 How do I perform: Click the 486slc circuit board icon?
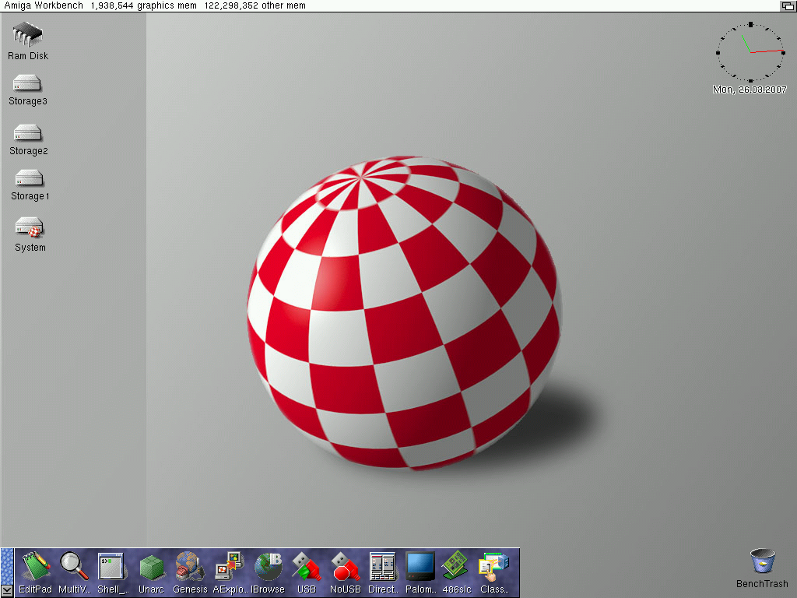click(456, 565)
